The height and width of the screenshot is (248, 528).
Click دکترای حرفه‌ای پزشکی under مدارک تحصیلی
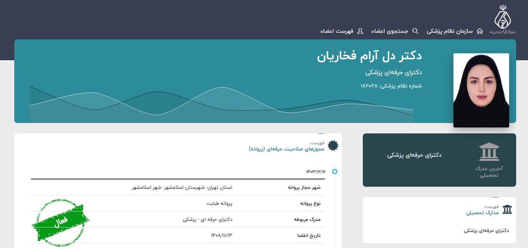click(x=486, y=231)
